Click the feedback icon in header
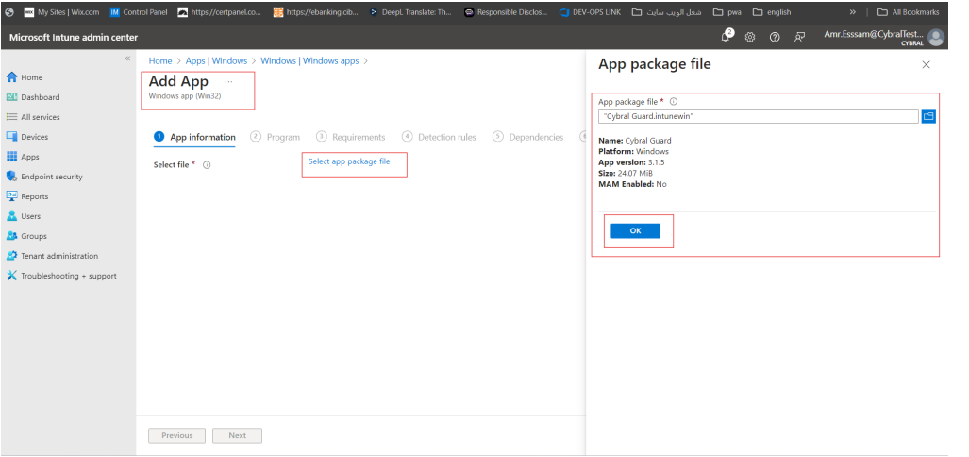 799,37
